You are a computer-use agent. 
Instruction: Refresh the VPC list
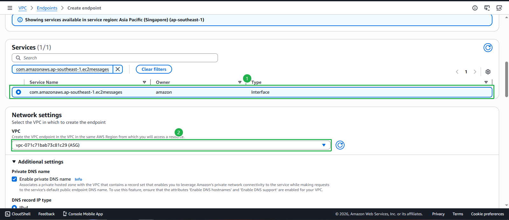coord(340,145)
